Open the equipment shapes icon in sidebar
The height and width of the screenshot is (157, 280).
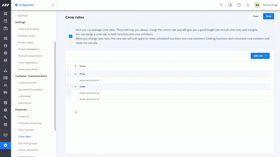6,71
